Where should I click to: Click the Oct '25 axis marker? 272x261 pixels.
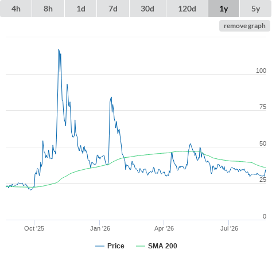[34, 228]
